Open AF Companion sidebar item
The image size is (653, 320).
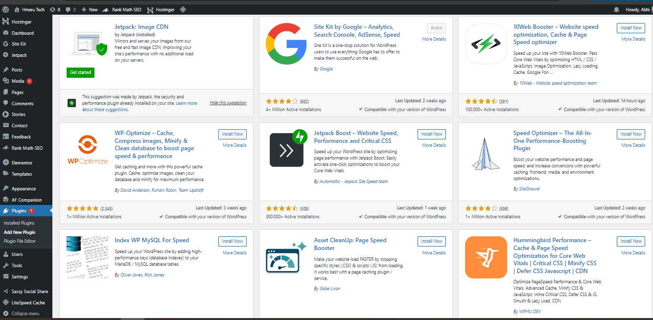pyautogui.click(x=26, y=200)
